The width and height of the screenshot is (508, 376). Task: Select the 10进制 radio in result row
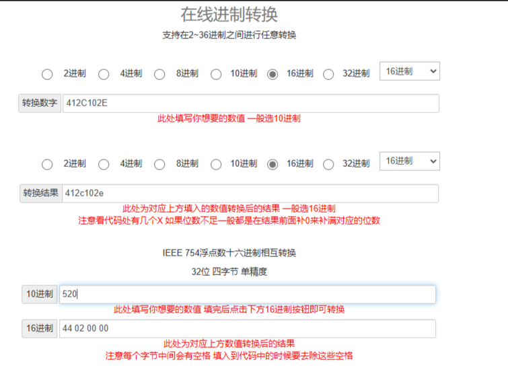(x=216, y=164)
